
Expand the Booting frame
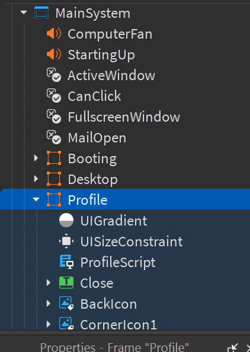point(36,158)
